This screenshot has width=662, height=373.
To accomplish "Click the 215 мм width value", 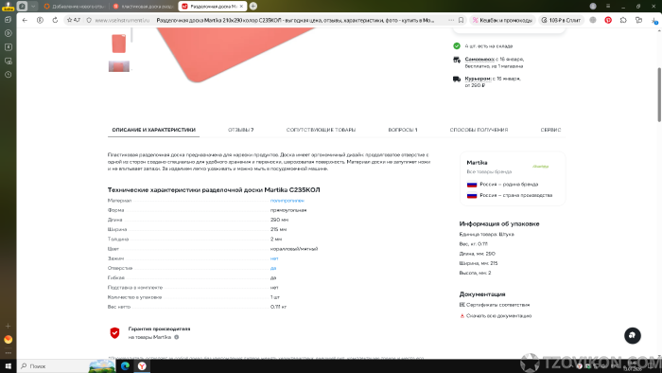I will click(278, 229).
